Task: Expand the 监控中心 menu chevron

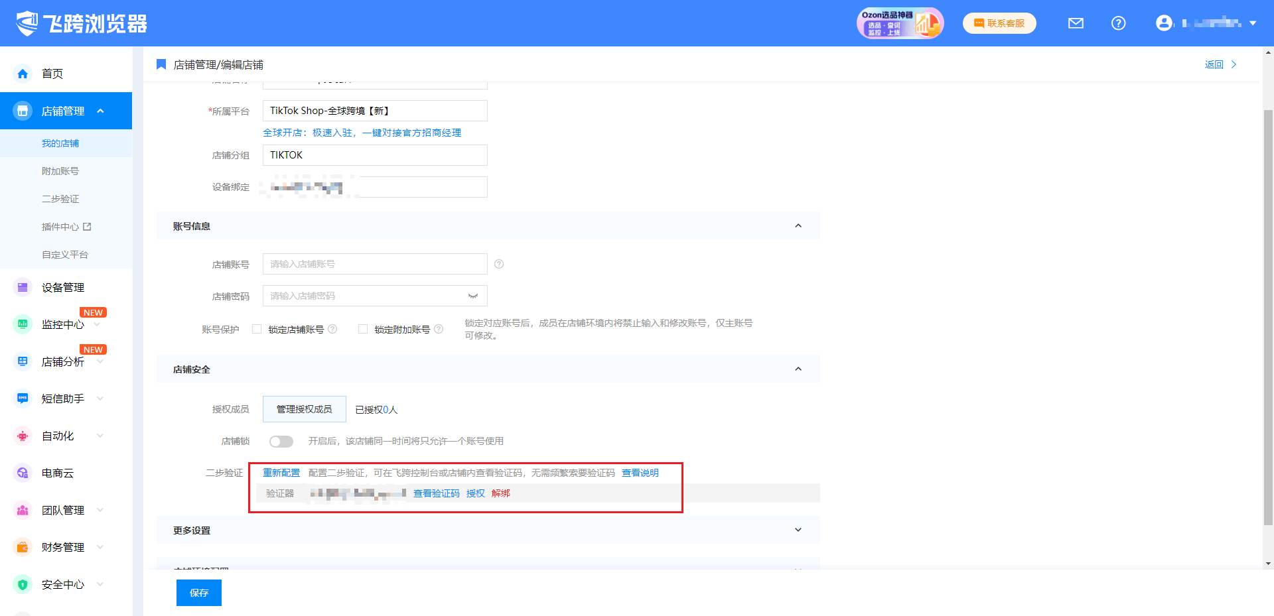Action: click(x=98, y=325)
